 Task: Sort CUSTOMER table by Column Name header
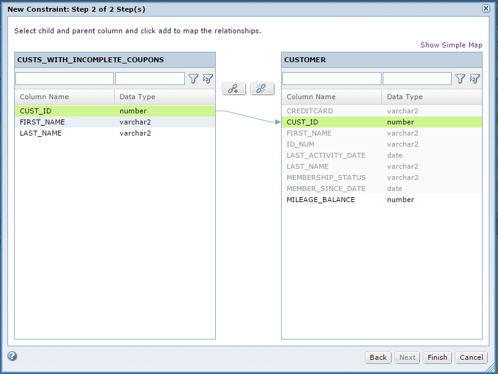pos(332,97)
